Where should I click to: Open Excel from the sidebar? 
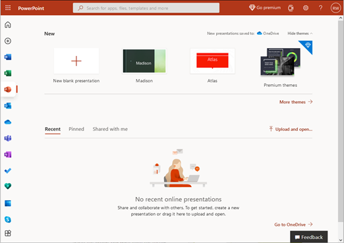8,73
